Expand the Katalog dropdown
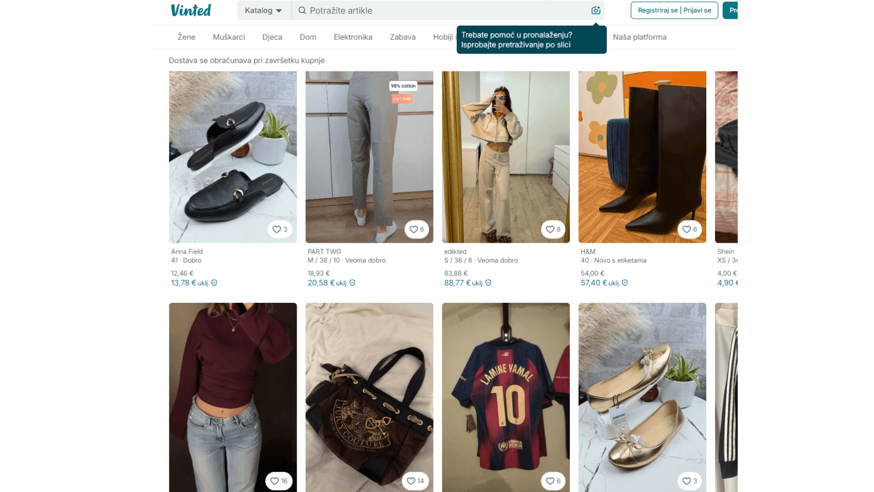874x492 pixels. tap(263, 10)
